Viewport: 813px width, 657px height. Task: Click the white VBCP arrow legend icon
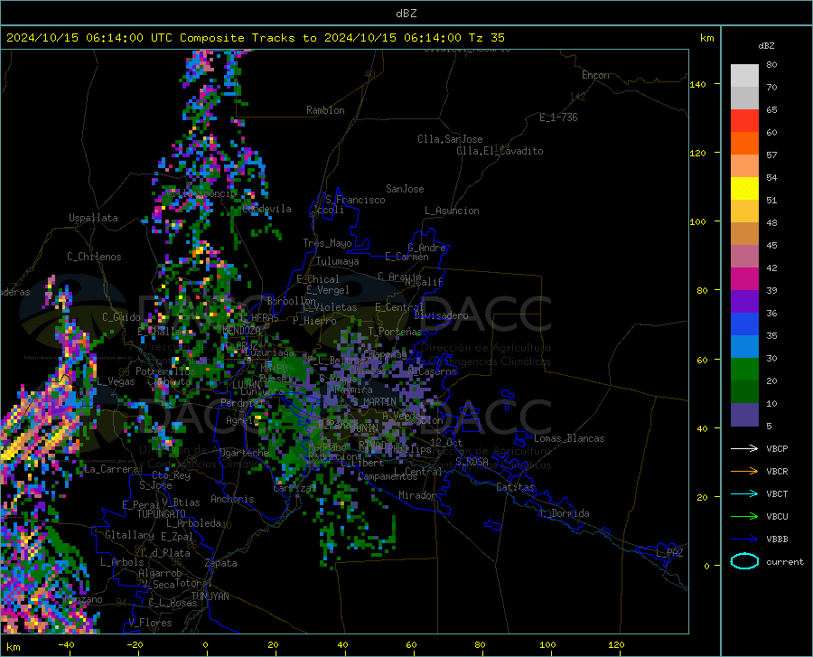[x=744, y=448]
